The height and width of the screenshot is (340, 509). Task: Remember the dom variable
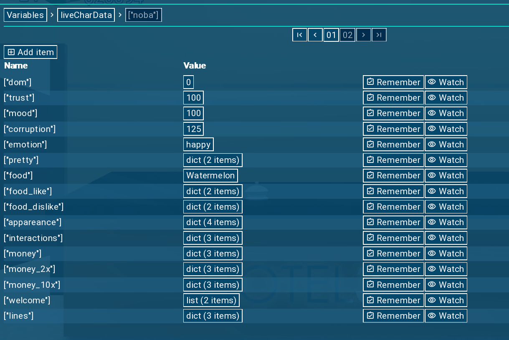pos(393,82)
